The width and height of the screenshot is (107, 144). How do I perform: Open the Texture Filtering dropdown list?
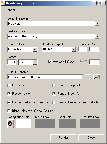[x=97, y=36]
